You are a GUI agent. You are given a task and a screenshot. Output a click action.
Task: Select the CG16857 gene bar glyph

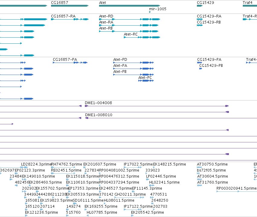pos(70,6)
